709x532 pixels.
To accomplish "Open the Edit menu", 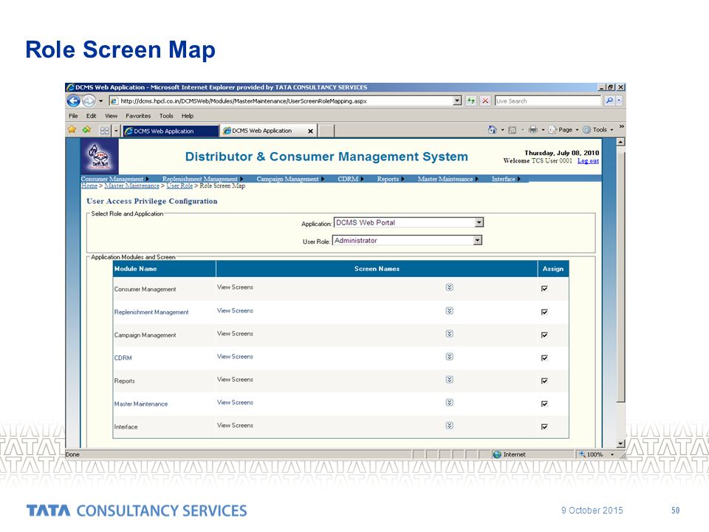I will click(x=92, y=116).
